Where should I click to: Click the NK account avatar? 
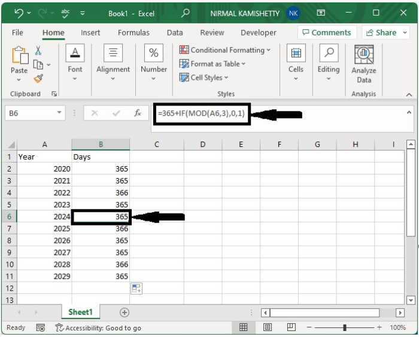[x=293, y=13]
